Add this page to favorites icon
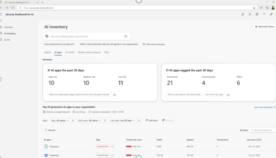This screenshot has width=276, height=158. click(254, 8)
